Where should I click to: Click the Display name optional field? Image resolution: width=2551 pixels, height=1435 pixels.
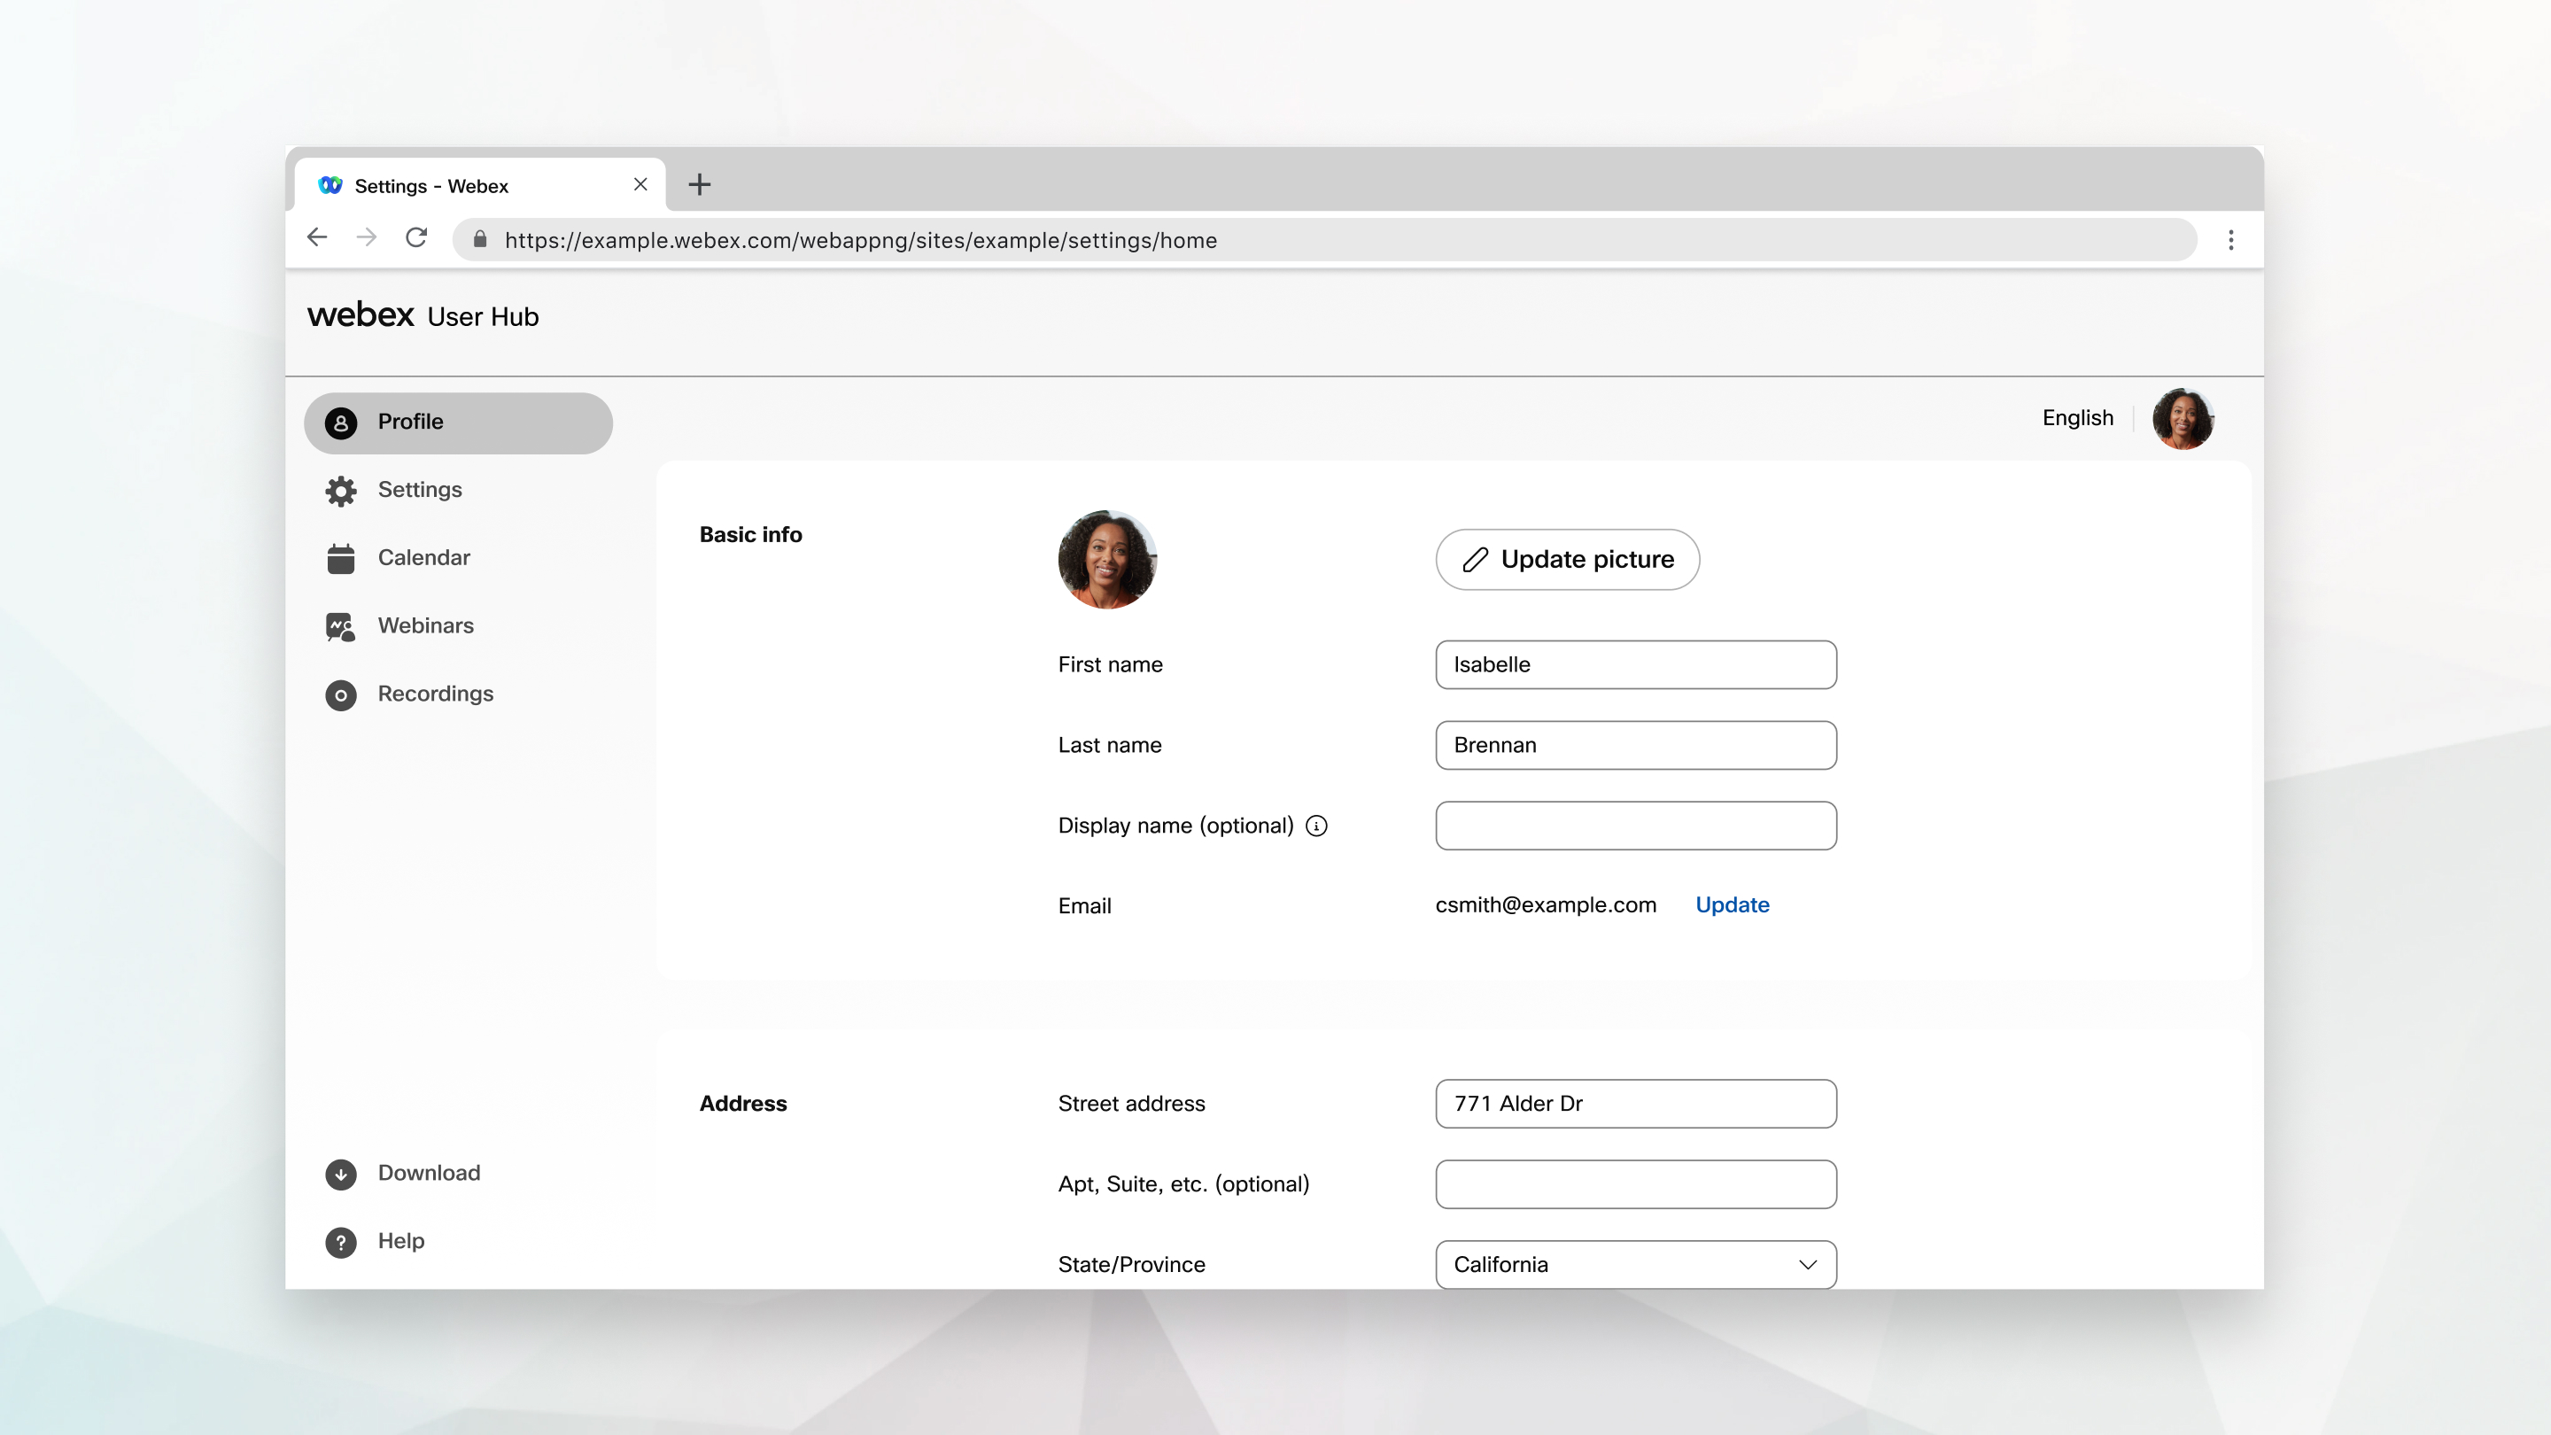click(x=1634, y=826)
